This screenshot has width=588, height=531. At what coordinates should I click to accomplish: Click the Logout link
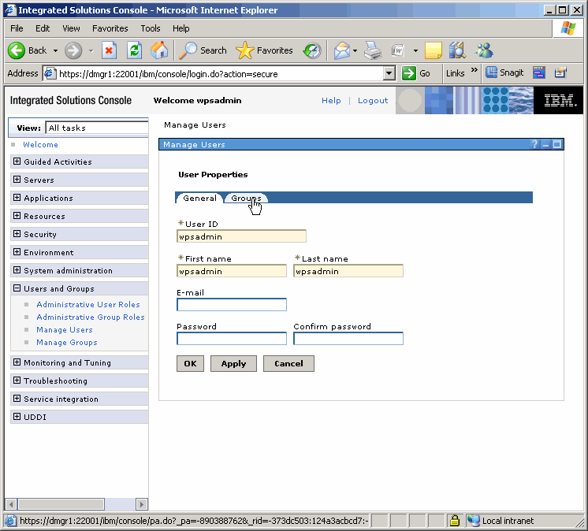pyautogui.click(x=373, y=101)
